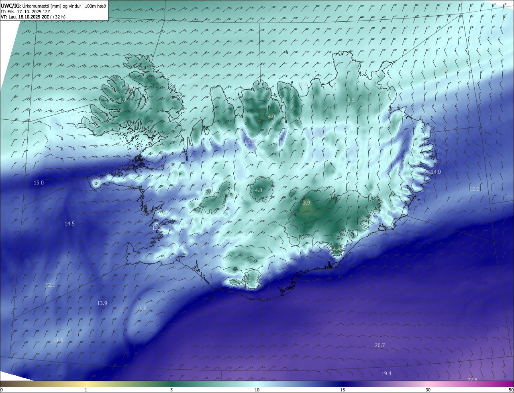
Task: Click the UWC/IG Úrkomumætti title line
Action: tap(53, 6)
